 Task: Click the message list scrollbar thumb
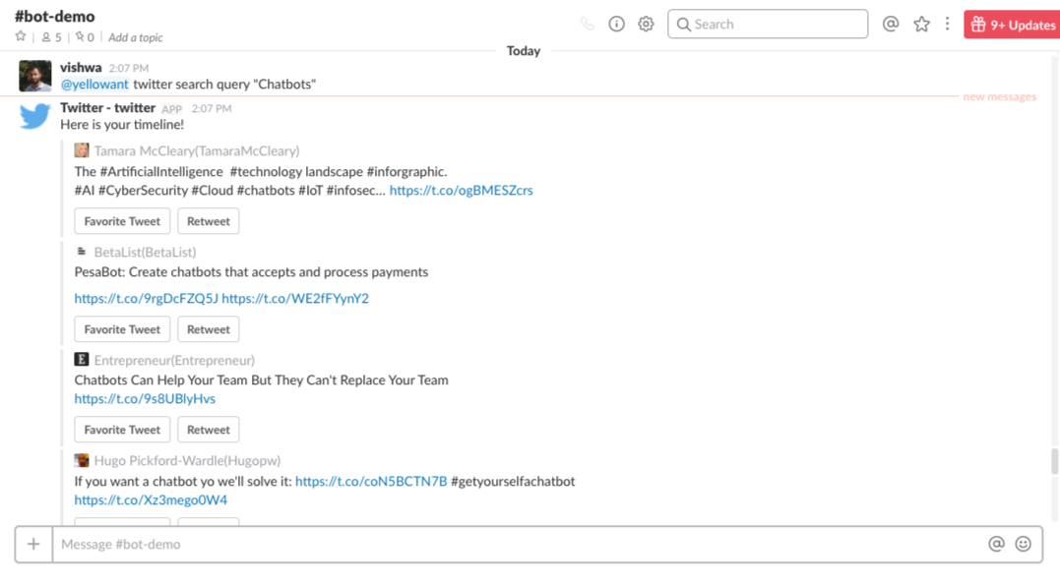click(x=1055, y=461)
